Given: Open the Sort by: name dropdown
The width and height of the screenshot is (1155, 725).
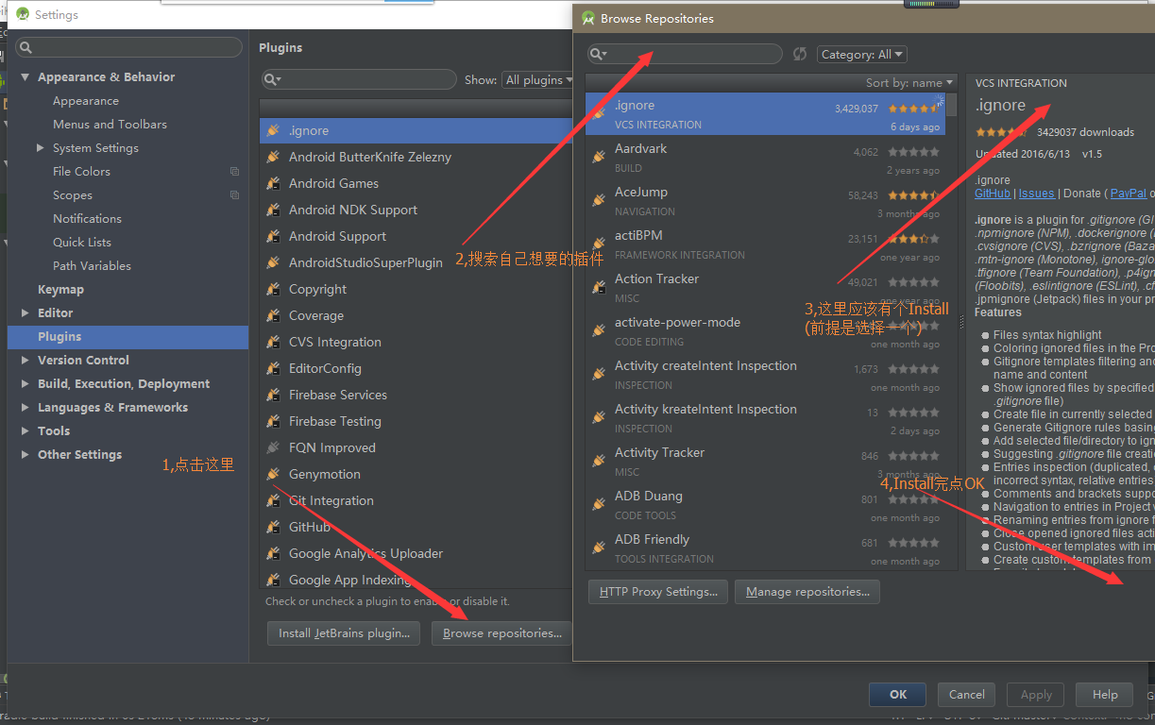Looking at the screenshot, I should (909, 83).
